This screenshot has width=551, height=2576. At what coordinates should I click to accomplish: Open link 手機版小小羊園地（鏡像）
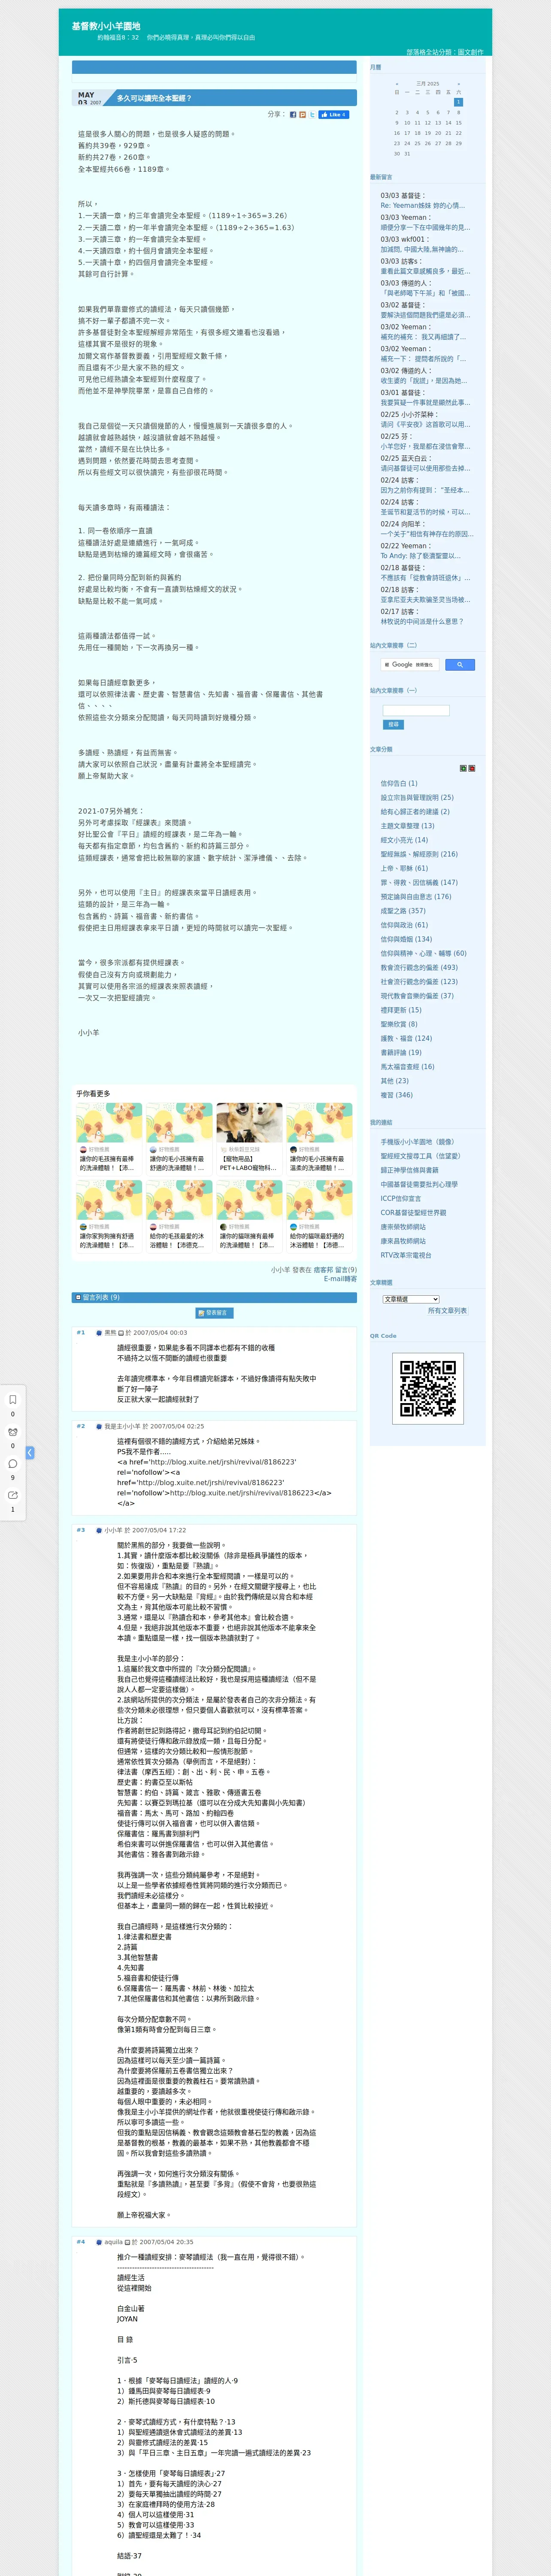(x=417, y=1142)
